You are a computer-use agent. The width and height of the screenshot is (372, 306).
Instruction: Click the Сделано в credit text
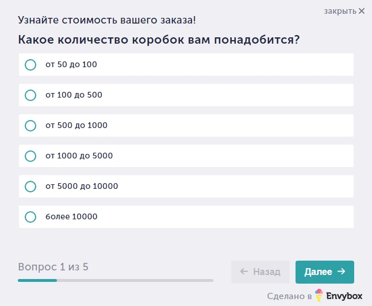[x=289, y=296]
